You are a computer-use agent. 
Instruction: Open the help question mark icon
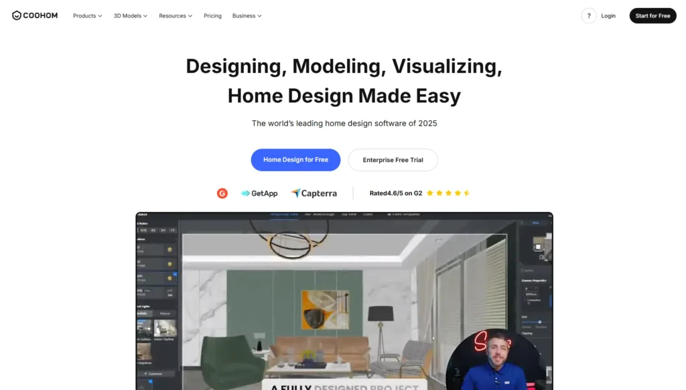coord(588,16)
